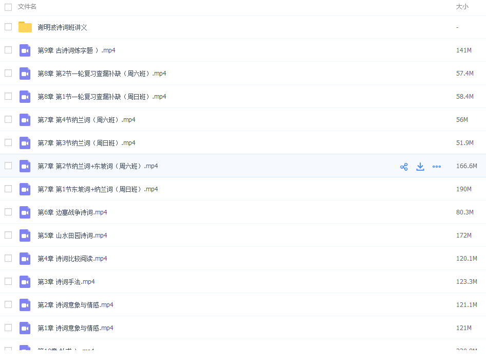This screenshot has height=362, width=486.
Task: Open 第7章 第1节东坡词+纳兰词（周日班）.mp4
Action: pos(98,189)
